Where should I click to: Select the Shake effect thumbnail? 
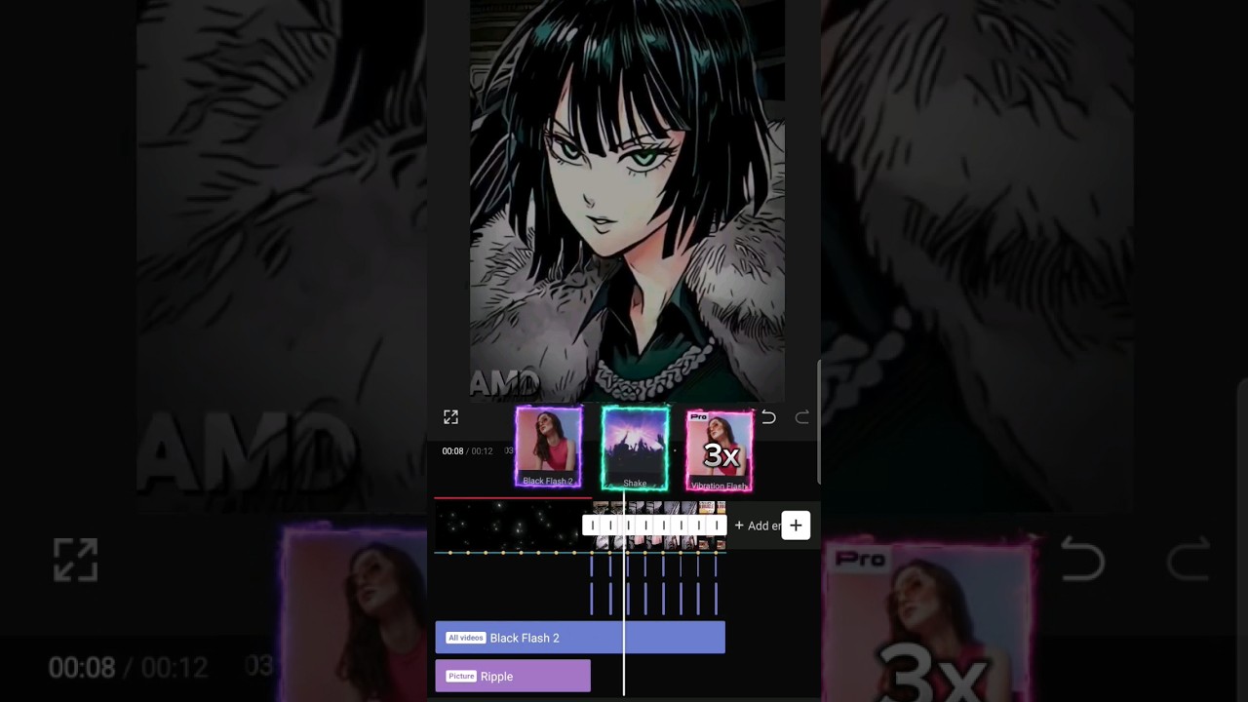[635, 448]
